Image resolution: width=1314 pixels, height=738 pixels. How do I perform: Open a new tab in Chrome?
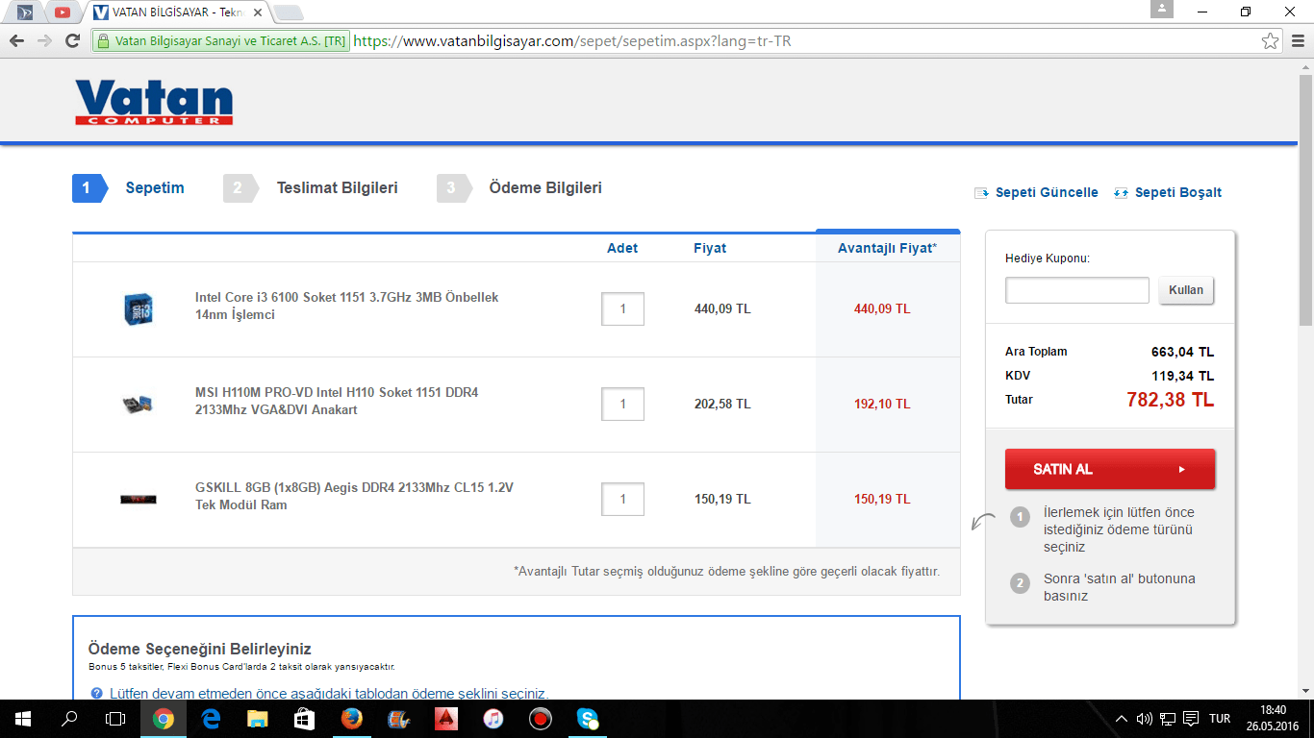289,12
